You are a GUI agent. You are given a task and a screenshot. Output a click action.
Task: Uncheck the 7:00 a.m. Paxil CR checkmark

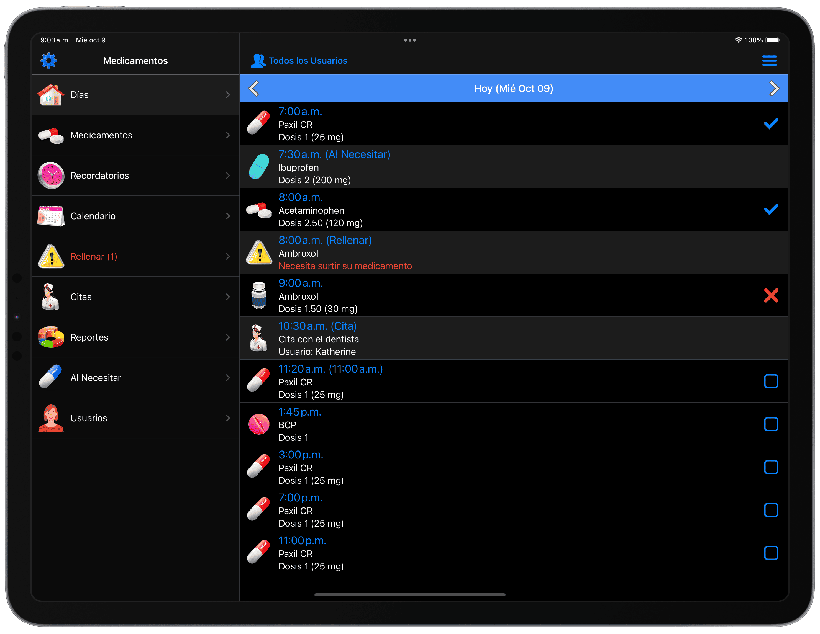click(x=771, y=124)
